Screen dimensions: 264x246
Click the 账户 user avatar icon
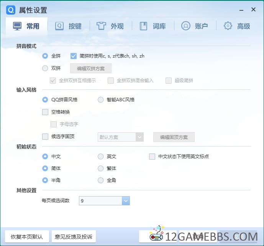click(x=185, y=26)
